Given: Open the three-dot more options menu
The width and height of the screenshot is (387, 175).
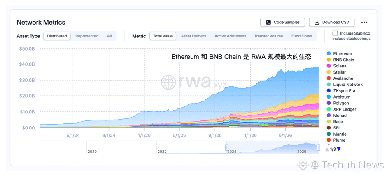Looking at the screenshot, I should click(364, 23).
